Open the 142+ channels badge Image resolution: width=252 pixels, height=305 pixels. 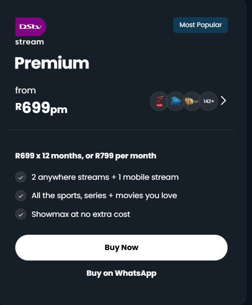(x=208, y=101)
